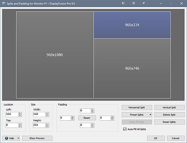Click the bottom padding input field

pos(85,125)
